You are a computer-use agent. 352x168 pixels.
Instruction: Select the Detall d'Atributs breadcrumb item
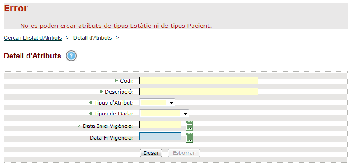92,38
